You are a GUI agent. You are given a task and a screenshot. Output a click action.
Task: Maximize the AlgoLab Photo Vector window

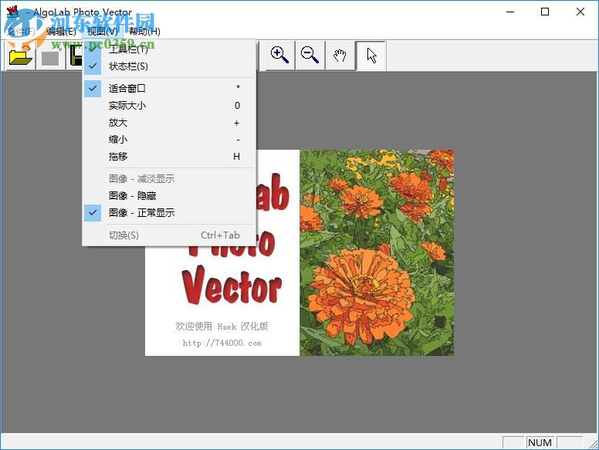tap(545, 12)
